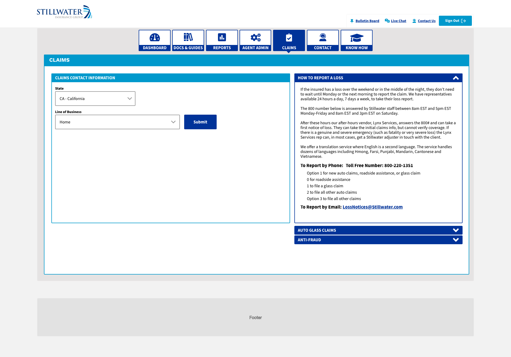This screenshot has width=511, height=357.
Task: Click the Live Chat bubbles icon
Action: tap(387, 21)
